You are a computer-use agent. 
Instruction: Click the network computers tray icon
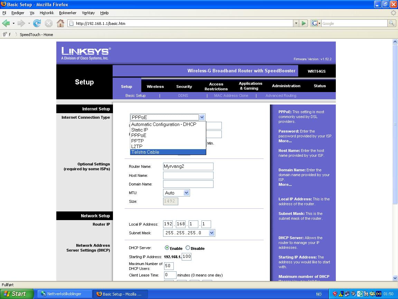347,294
